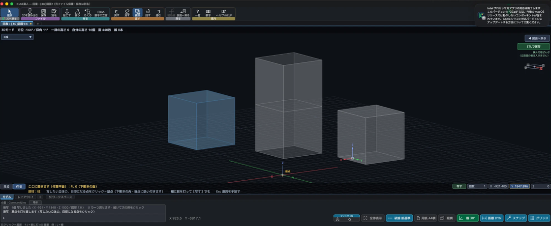This screenshot has width=551, height=226.
Task: Toggle the スナップ snap button
Action: pyautogui.click(x=516, y=218)
